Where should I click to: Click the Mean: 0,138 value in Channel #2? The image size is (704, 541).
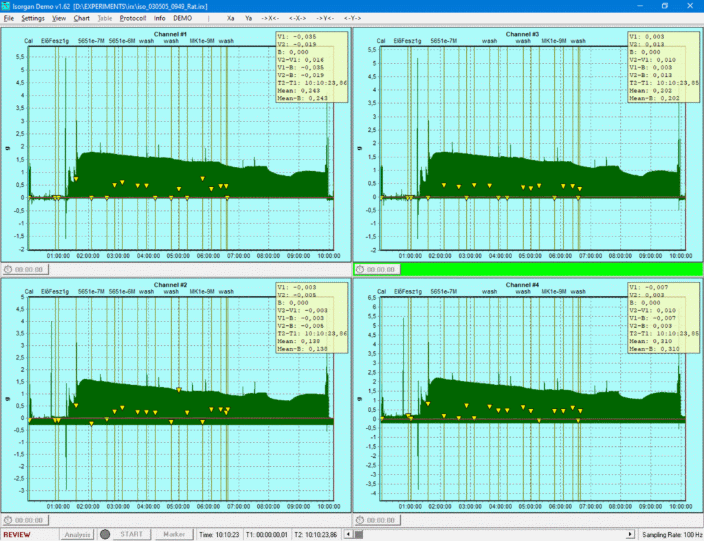pos(298,341)
